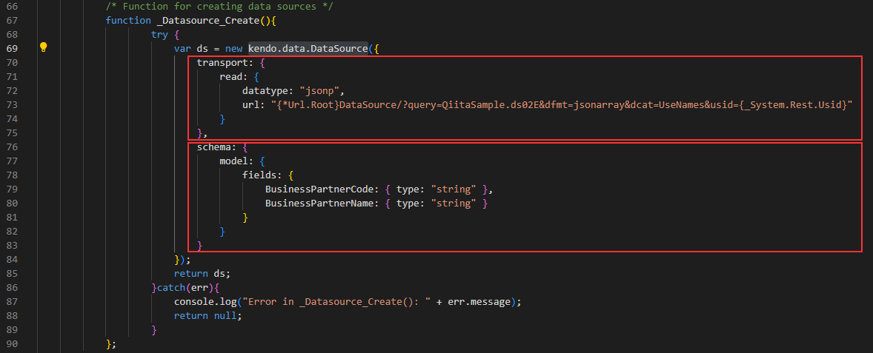
Task: Click the lightbulb quick-fix icon on line 69
Action: [x=44, y=48]
